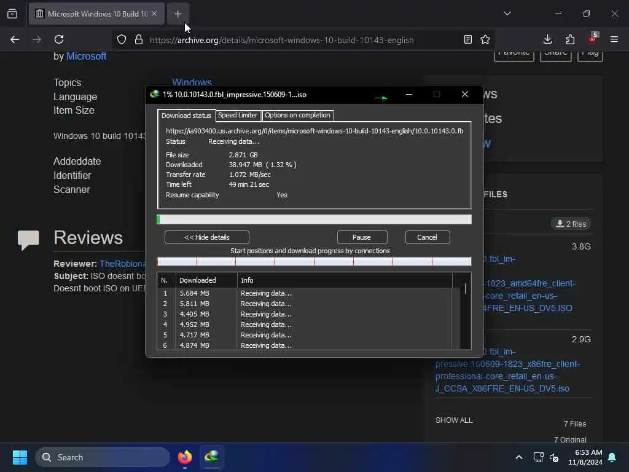Open the notification bell icon
The height and width of the screenshot is (472, 629).
pos(612,457)
